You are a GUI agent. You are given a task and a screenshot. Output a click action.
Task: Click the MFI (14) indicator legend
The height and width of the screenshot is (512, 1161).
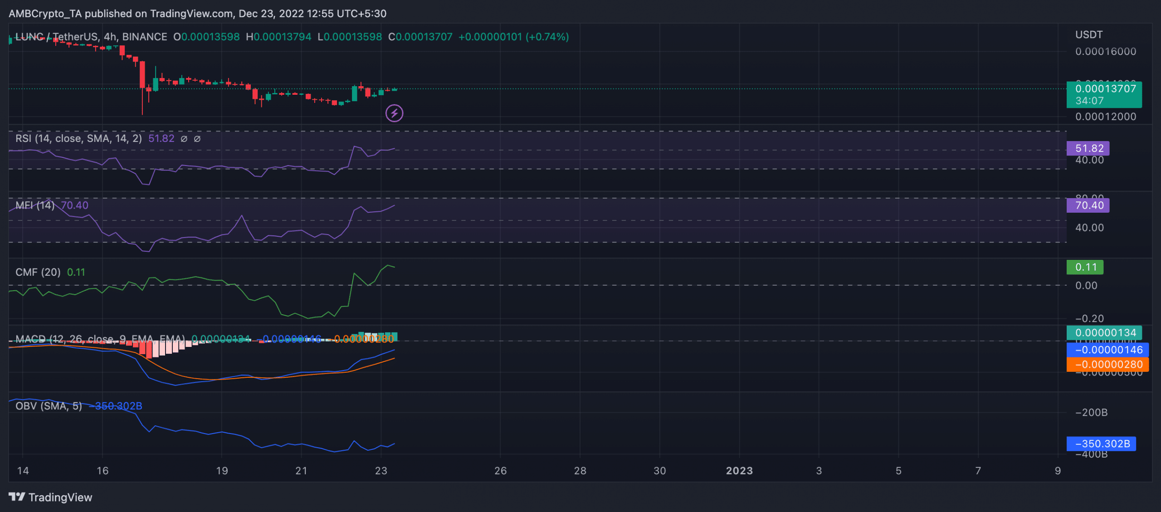pyautogui.click(x=35, y=205)
